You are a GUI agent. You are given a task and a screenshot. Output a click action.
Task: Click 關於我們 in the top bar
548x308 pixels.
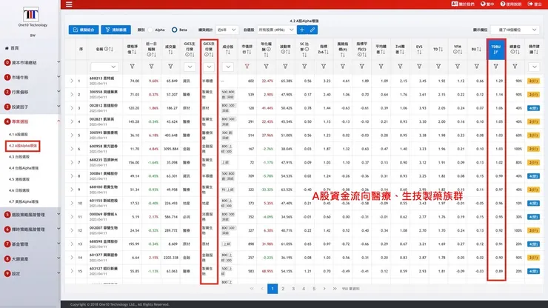tap(463, 4)
